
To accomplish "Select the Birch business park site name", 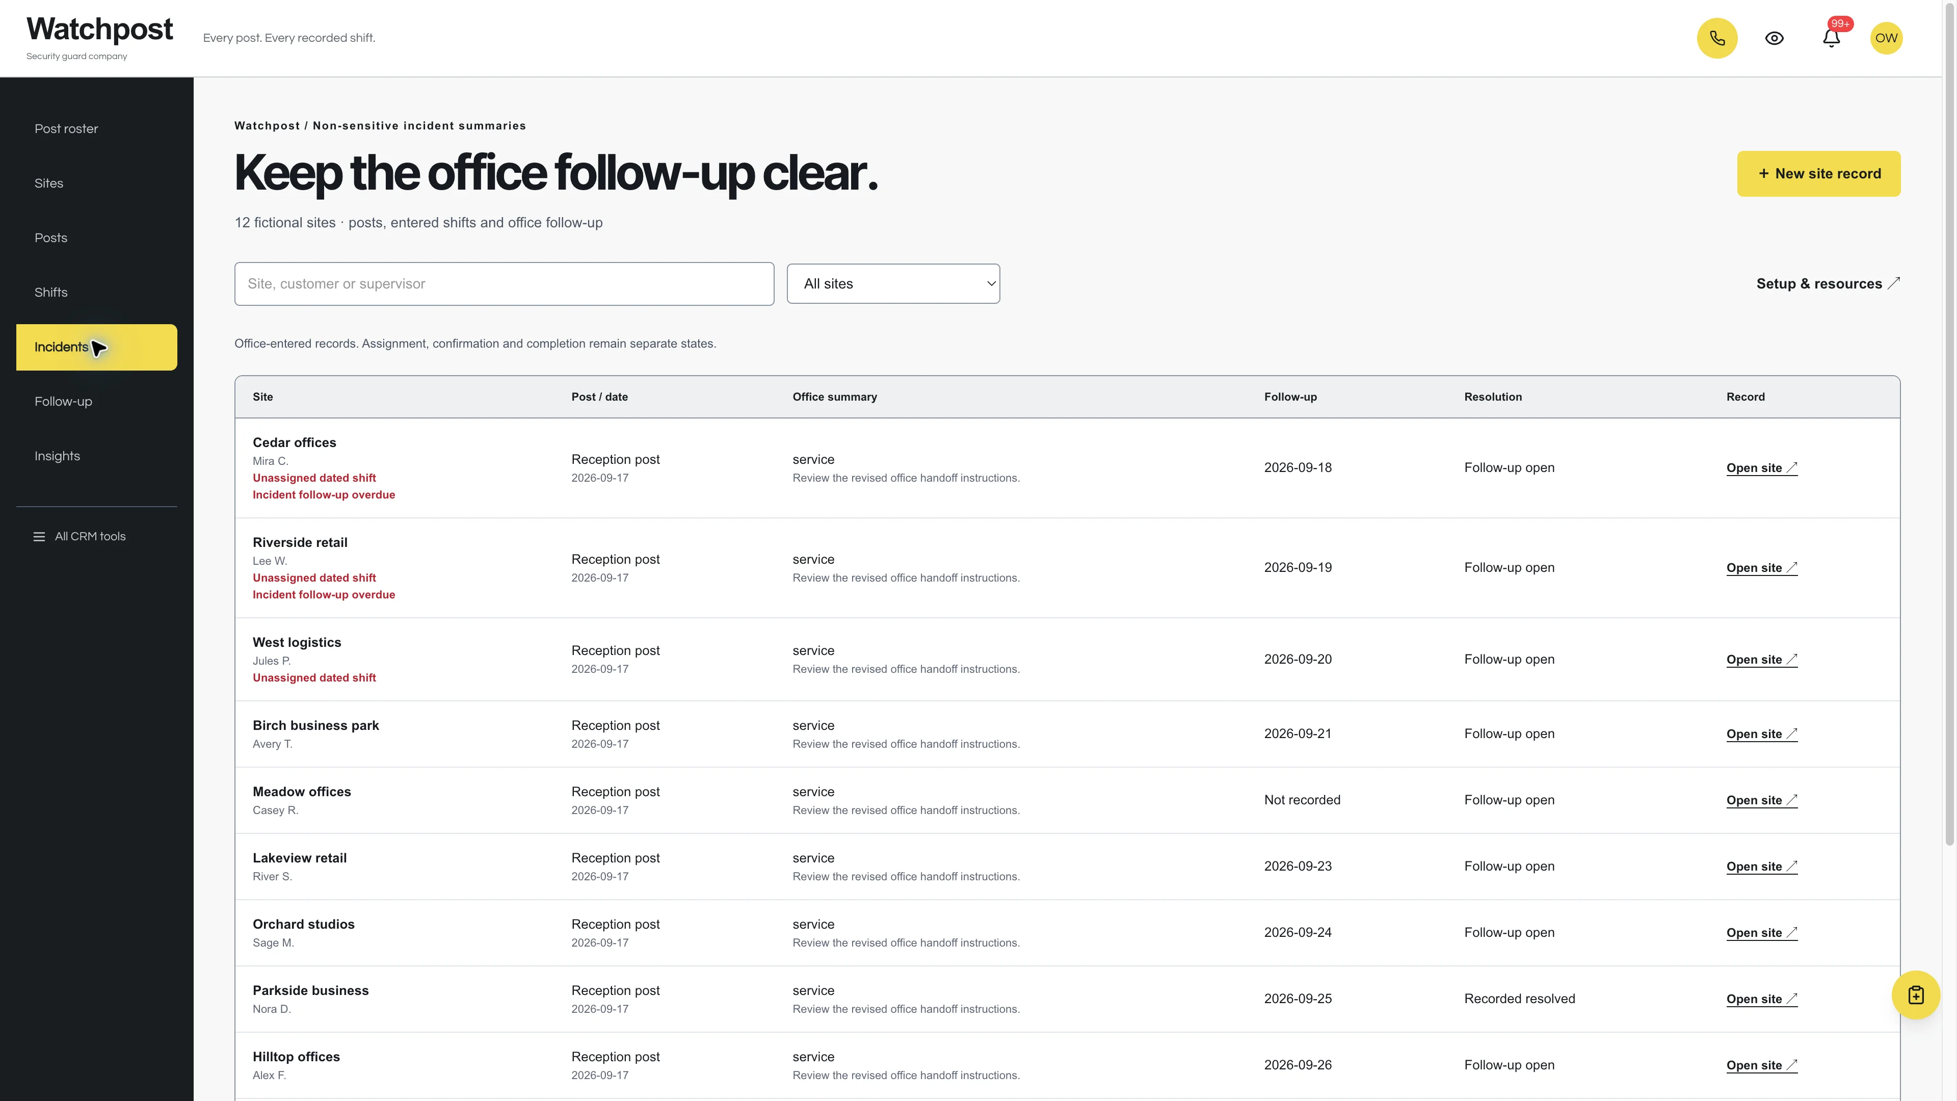I will pyautogui.click(x=316, y=726).
